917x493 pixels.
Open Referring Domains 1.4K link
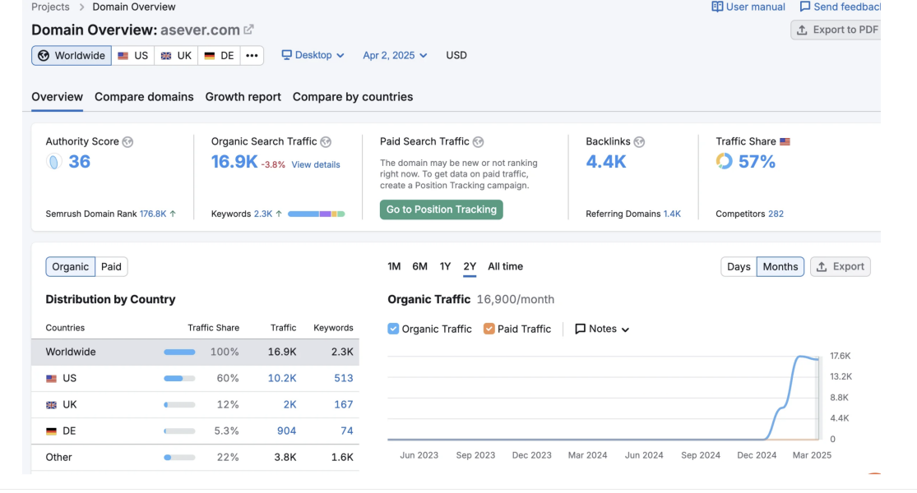[672, 214]
